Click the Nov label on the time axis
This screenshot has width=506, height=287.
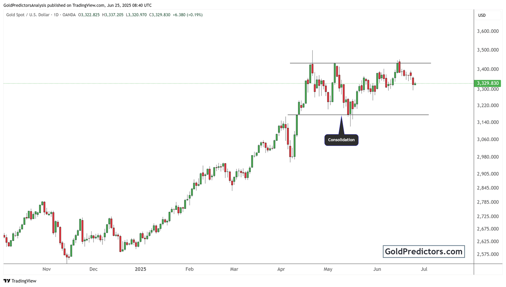click(x=46, y=269)
